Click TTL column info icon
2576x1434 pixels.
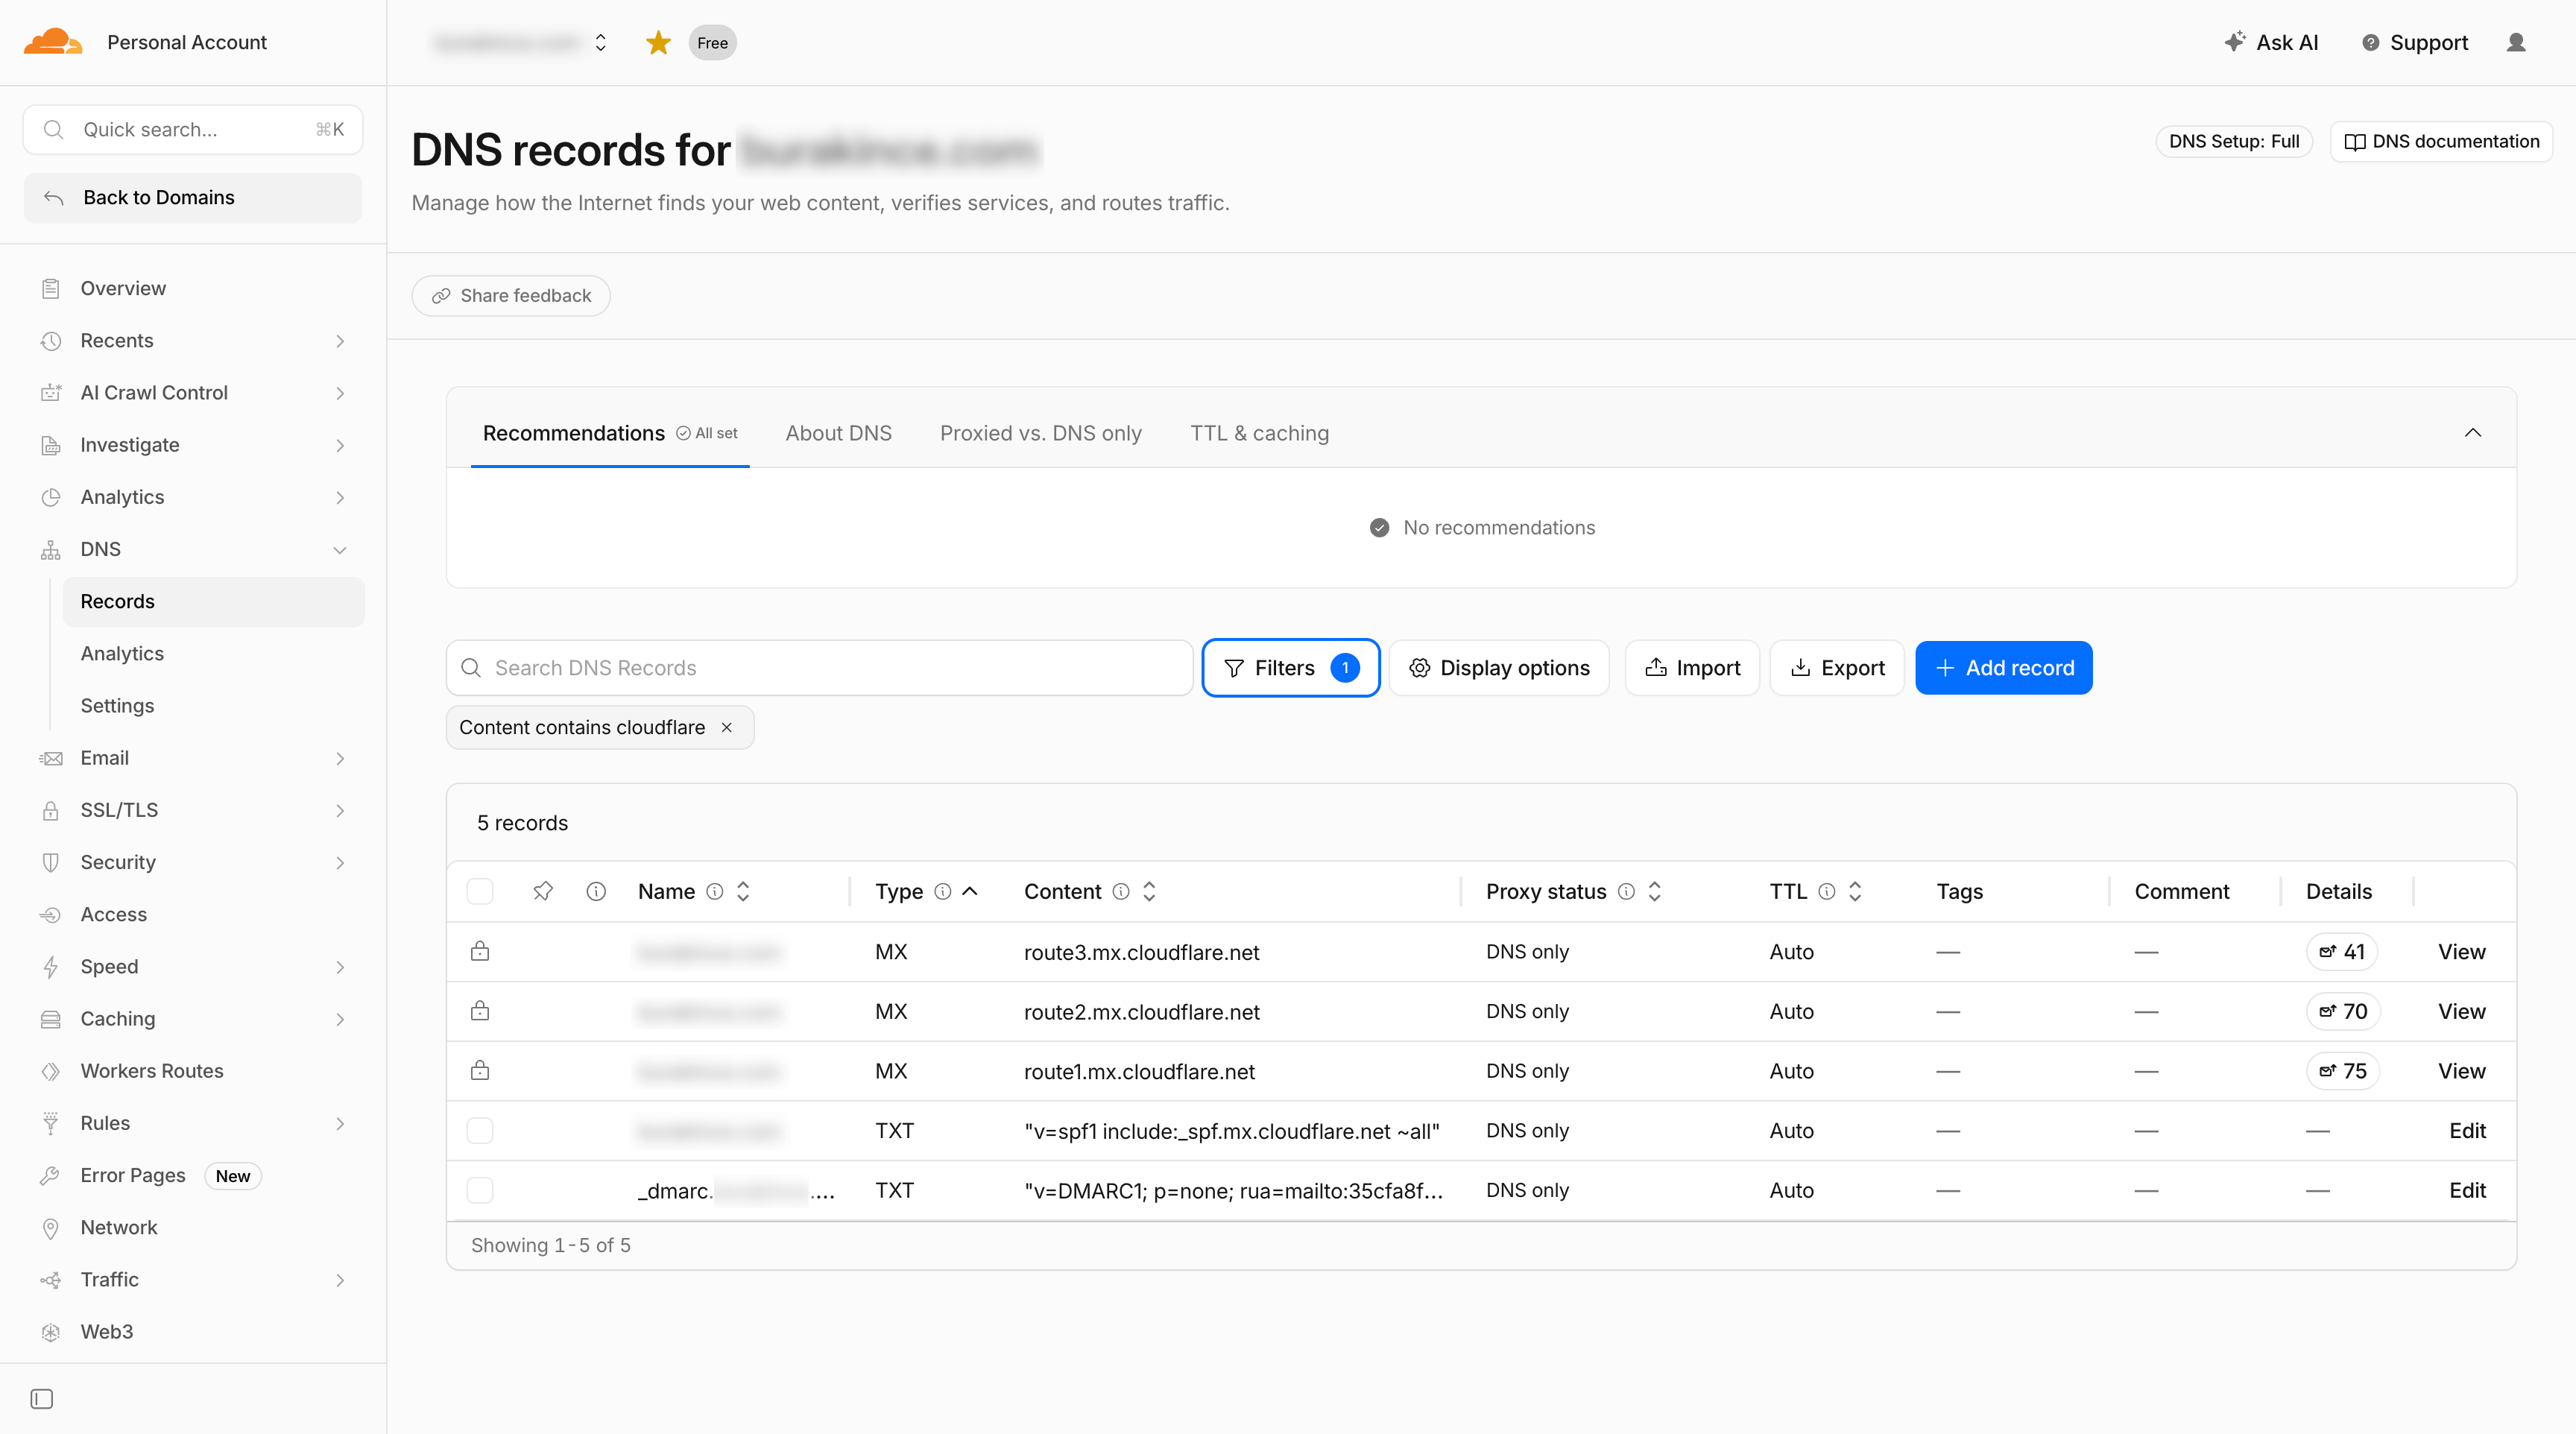1826,891
